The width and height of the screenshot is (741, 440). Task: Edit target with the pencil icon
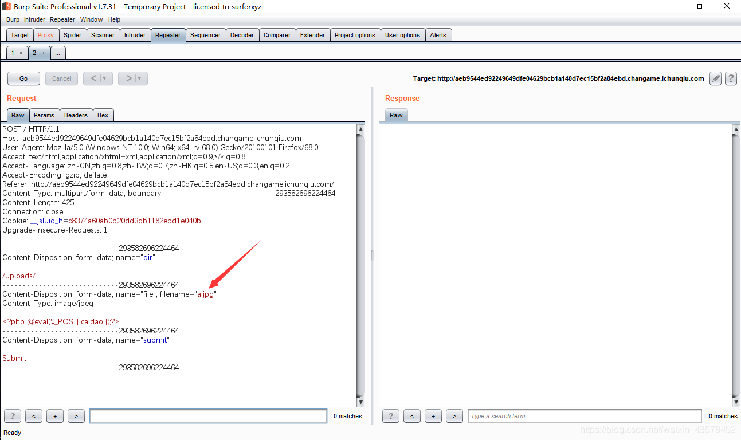coord(715,78)
